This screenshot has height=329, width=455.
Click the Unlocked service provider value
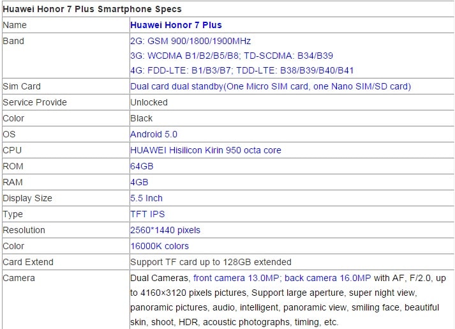149,102
